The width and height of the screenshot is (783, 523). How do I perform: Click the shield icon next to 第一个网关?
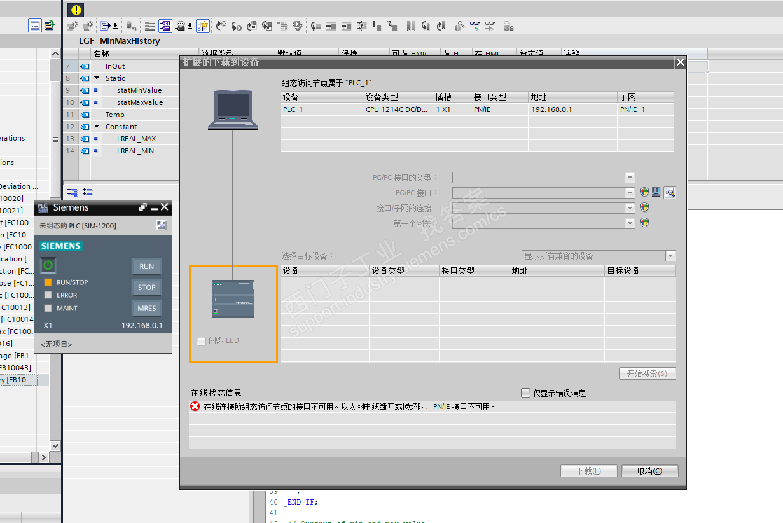[x=644, y=223]
